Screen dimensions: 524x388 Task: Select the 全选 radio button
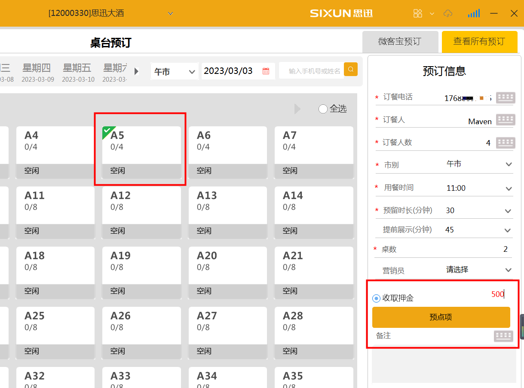(x=323, y=109)
